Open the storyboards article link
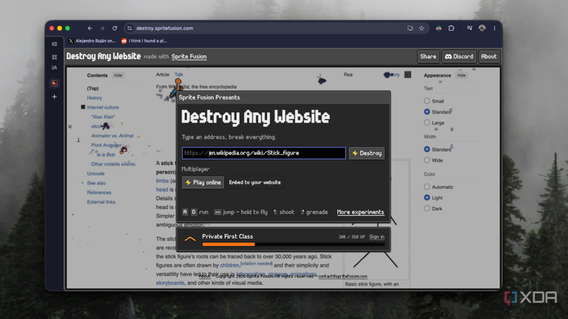 170,283
